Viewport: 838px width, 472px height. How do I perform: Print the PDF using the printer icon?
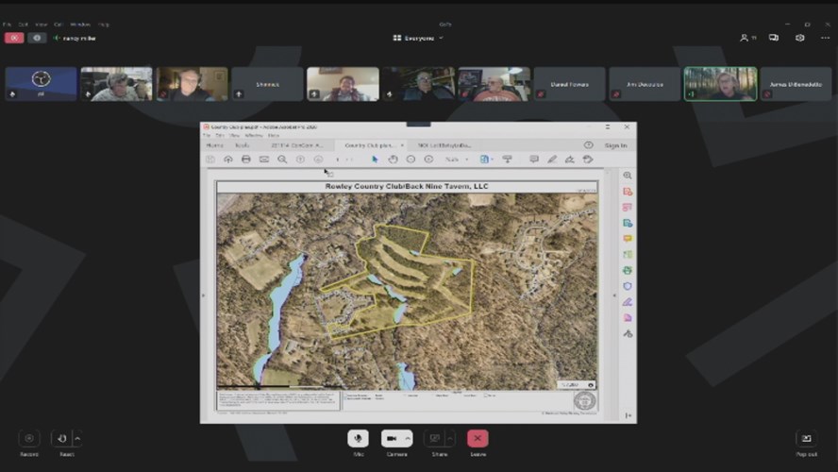point(246,160)
